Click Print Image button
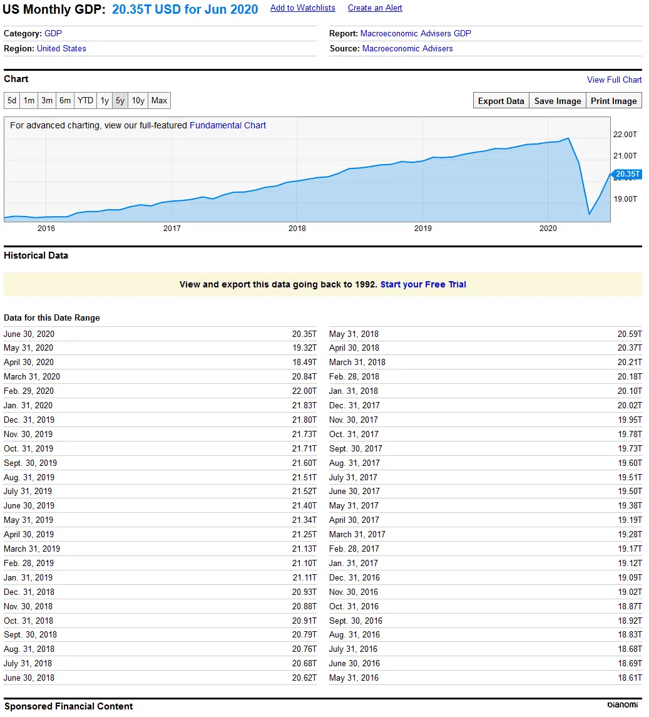649x717 pixels. tap(613, 101)
